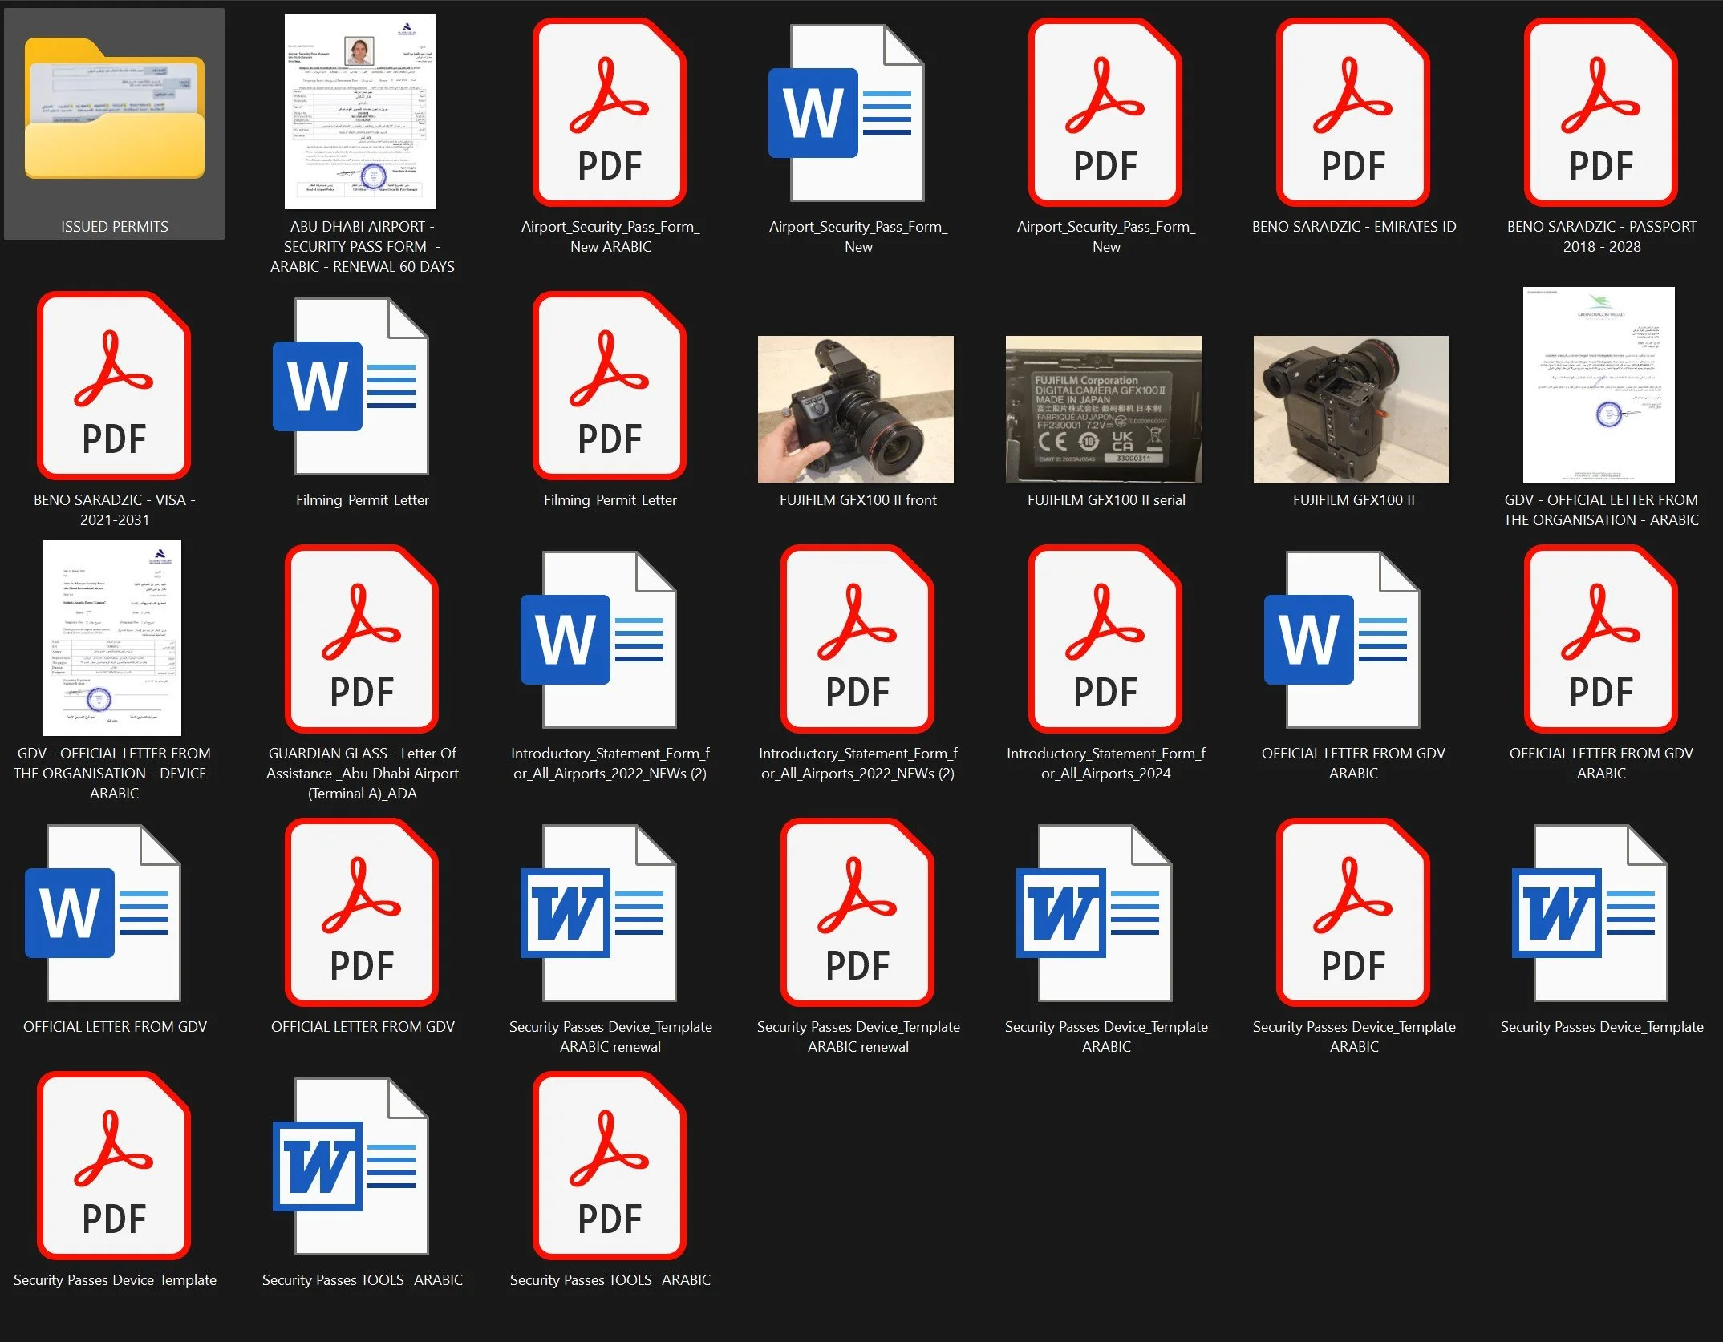Select ABU DHABI AIRPORT SECURITY PASS FORM thumbnail
Screen dimensions: 1723x1342
(x=360, y=111)
